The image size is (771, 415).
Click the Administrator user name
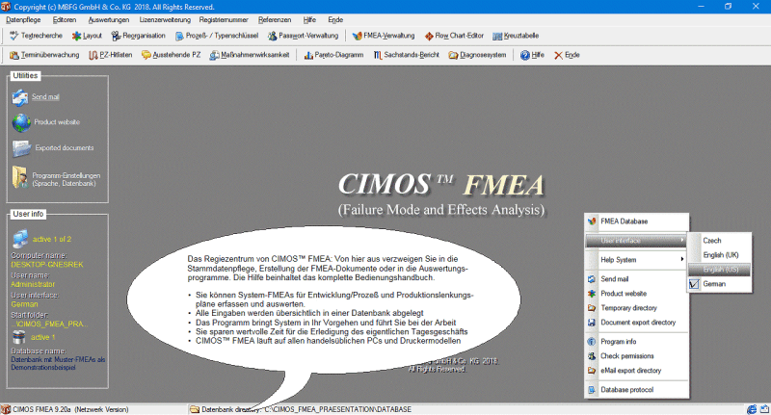33,284
